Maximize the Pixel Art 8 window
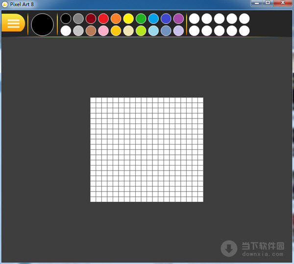 [268, 3]
